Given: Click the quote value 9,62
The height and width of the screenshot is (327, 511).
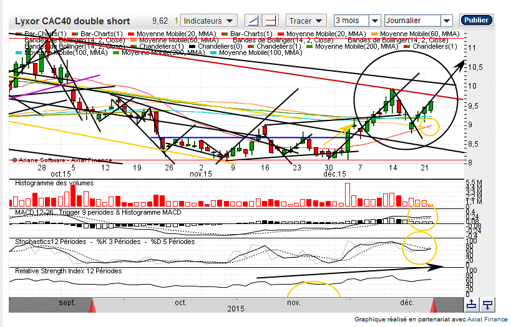Looking at the screenshot, I should pos(160,21).
